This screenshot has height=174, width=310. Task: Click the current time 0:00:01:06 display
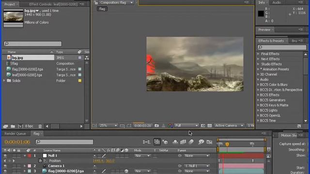coord(17,142)
